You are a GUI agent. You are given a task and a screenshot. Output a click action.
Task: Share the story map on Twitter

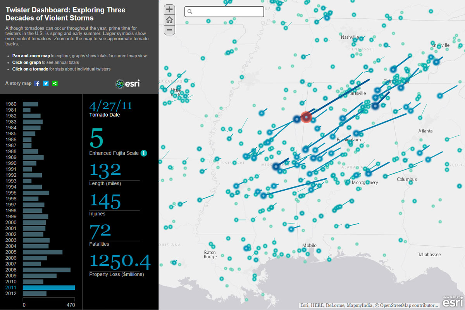coord(46,83)
